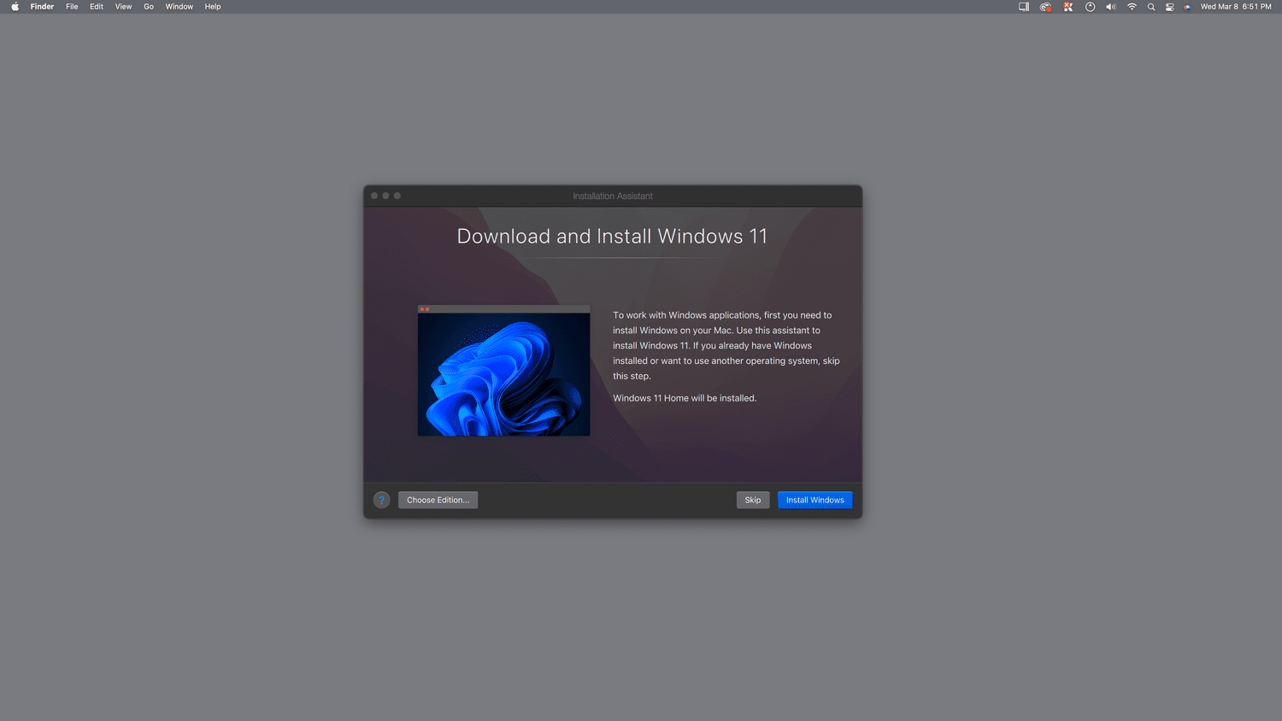Viewport: 1282px width, 721px height.
Task: Click the close button of Installation Assistant
Action: click(x=374, y=196)
